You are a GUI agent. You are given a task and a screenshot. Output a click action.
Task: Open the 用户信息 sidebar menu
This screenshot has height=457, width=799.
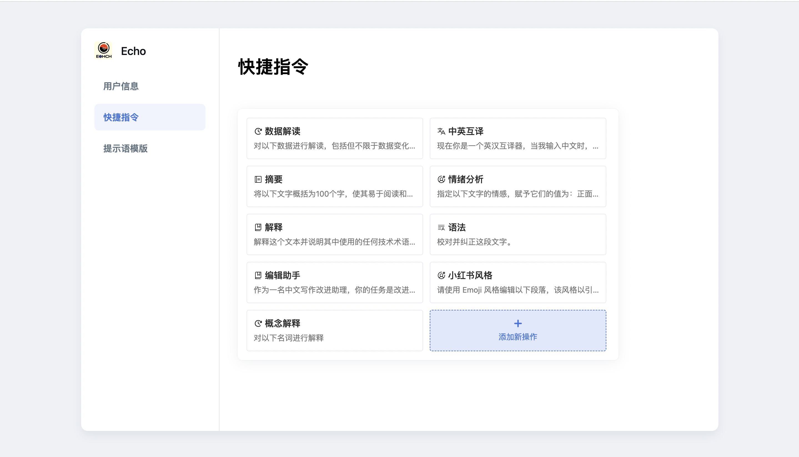(x=121, y=86)
